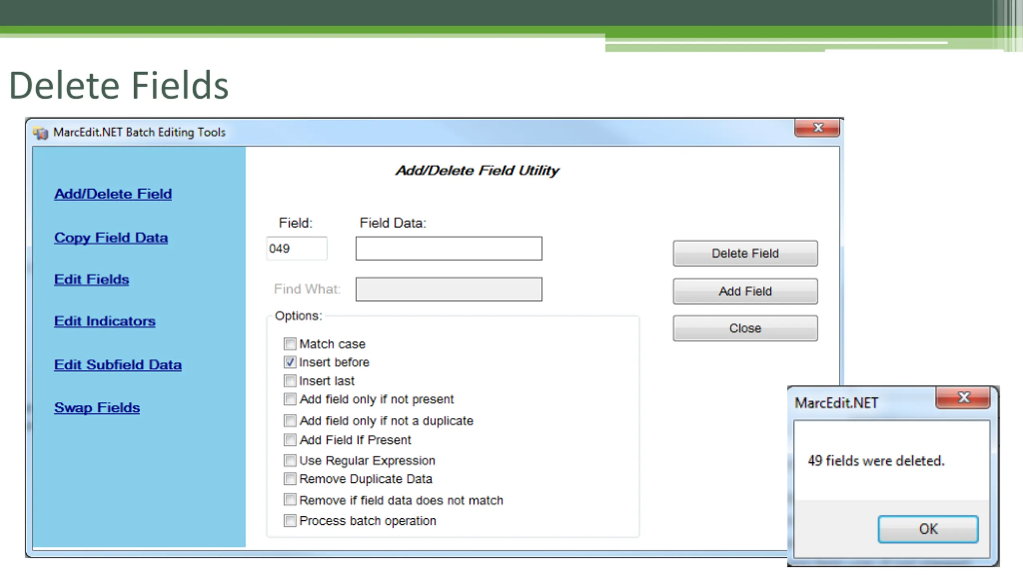Check Add Field If Present
The height and width of the screenshot is (575, 1023).
(x=290, y=440)
